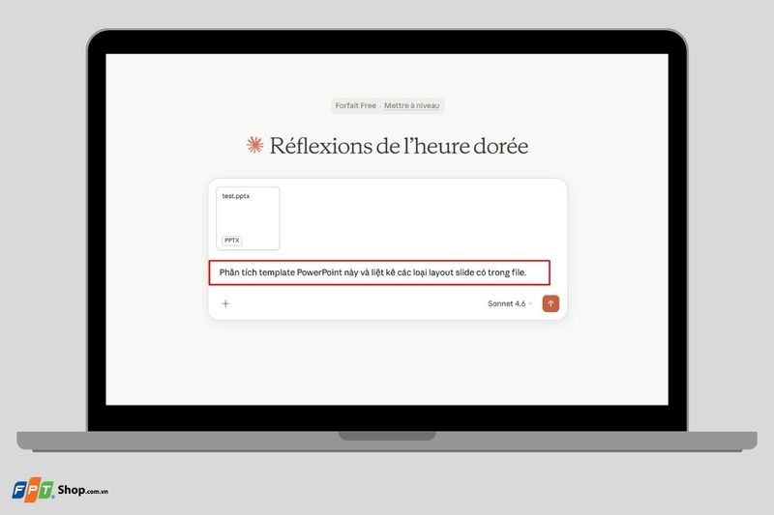Click the orange starburst Claude logo

(254, 145)
